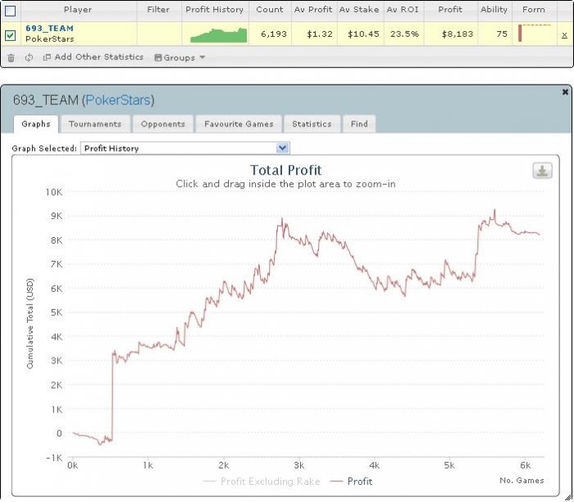
Task: Sort by Count column header
Action: (270, 10)
